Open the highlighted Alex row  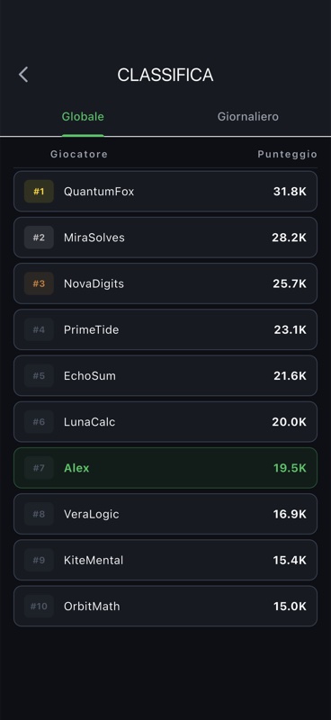[x=165, y=468]
